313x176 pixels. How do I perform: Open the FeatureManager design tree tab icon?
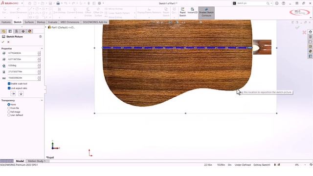pos(3,31)
